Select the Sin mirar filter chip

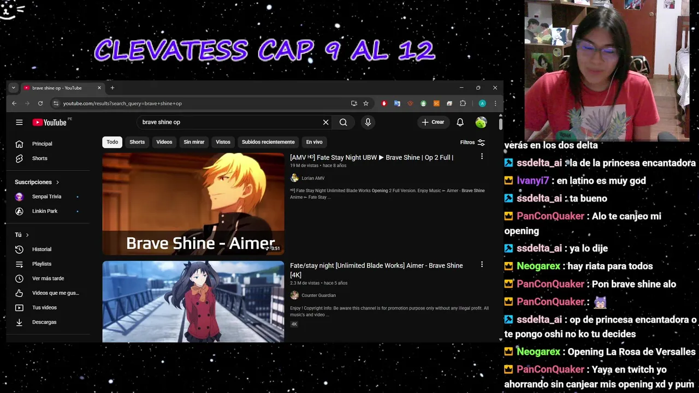click(x=194, y=142)
